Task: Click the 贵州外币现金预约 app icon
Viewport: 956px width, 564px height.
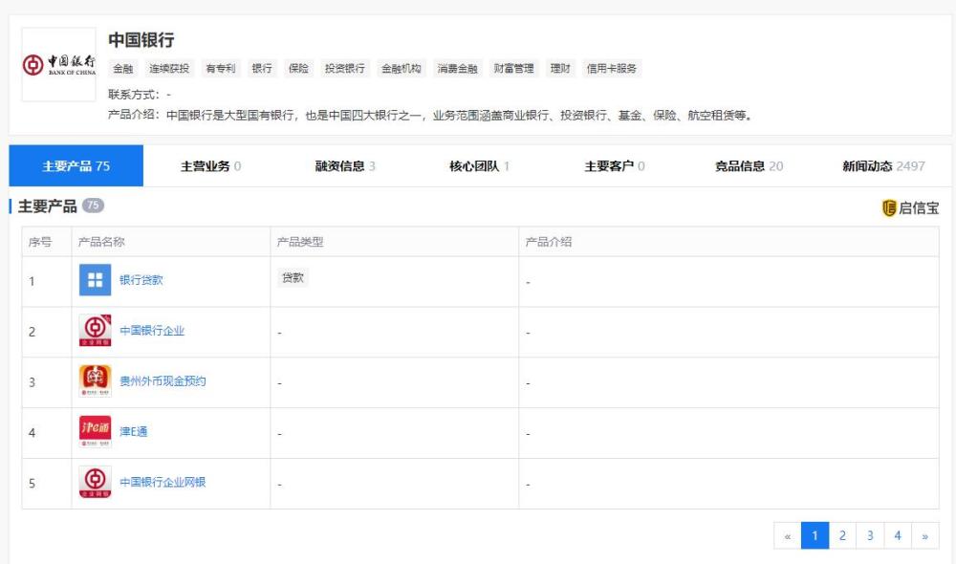Action: pos(95,381)
